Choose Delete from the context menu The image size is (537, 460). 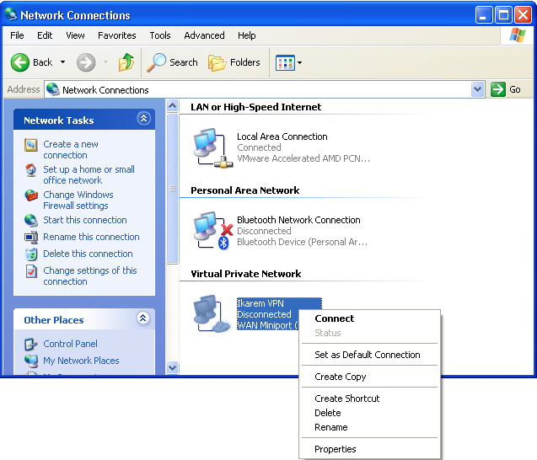pos(370,413)
